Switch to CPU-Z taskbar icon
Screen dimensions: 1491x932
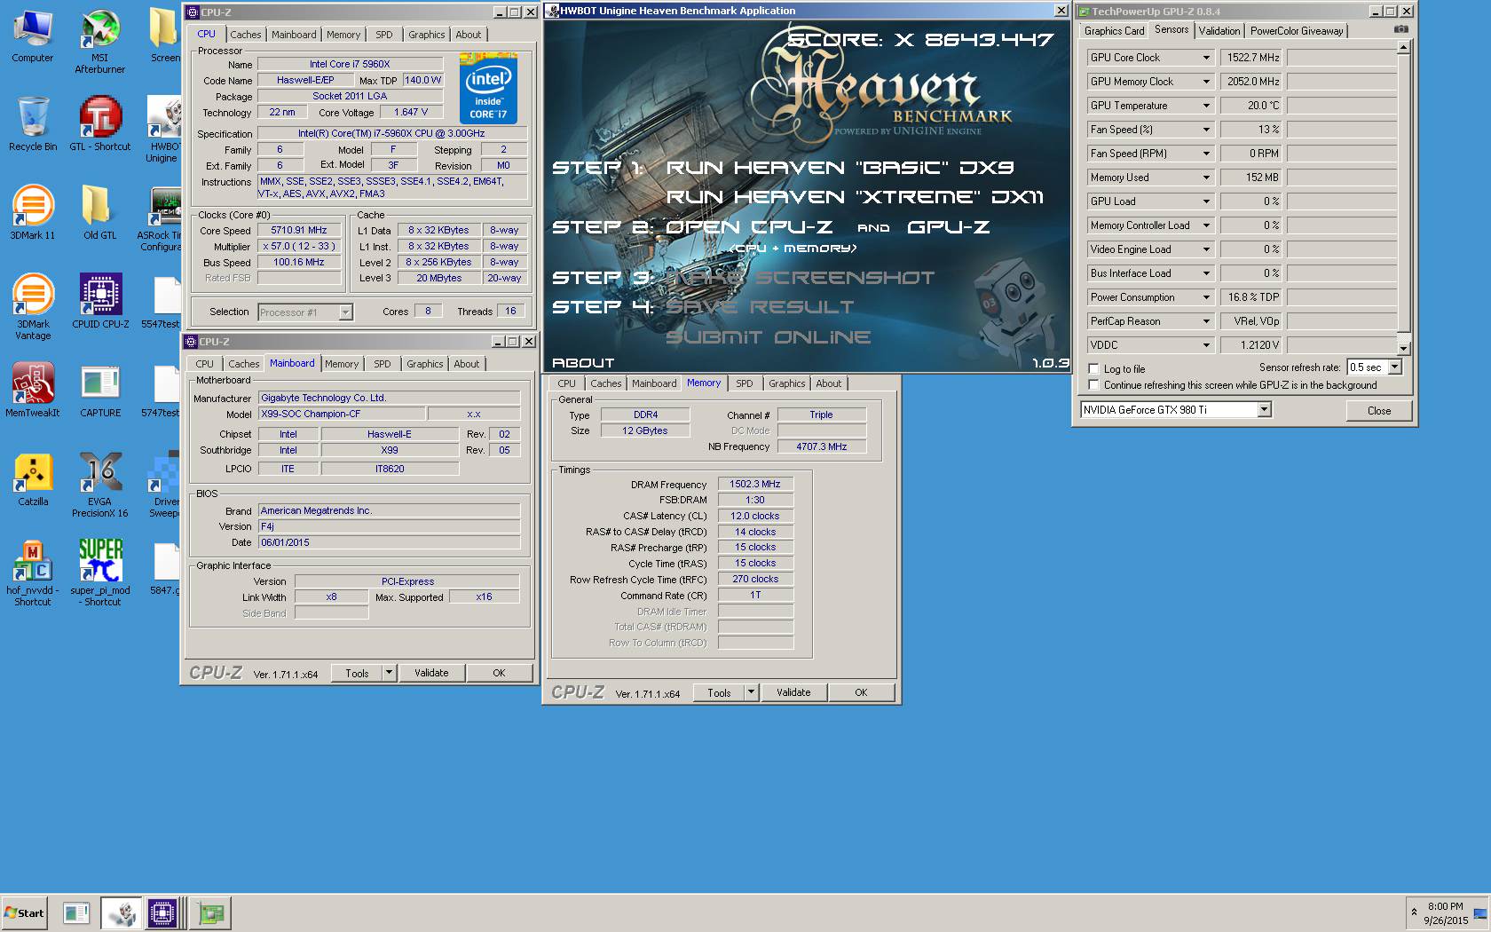163,912
